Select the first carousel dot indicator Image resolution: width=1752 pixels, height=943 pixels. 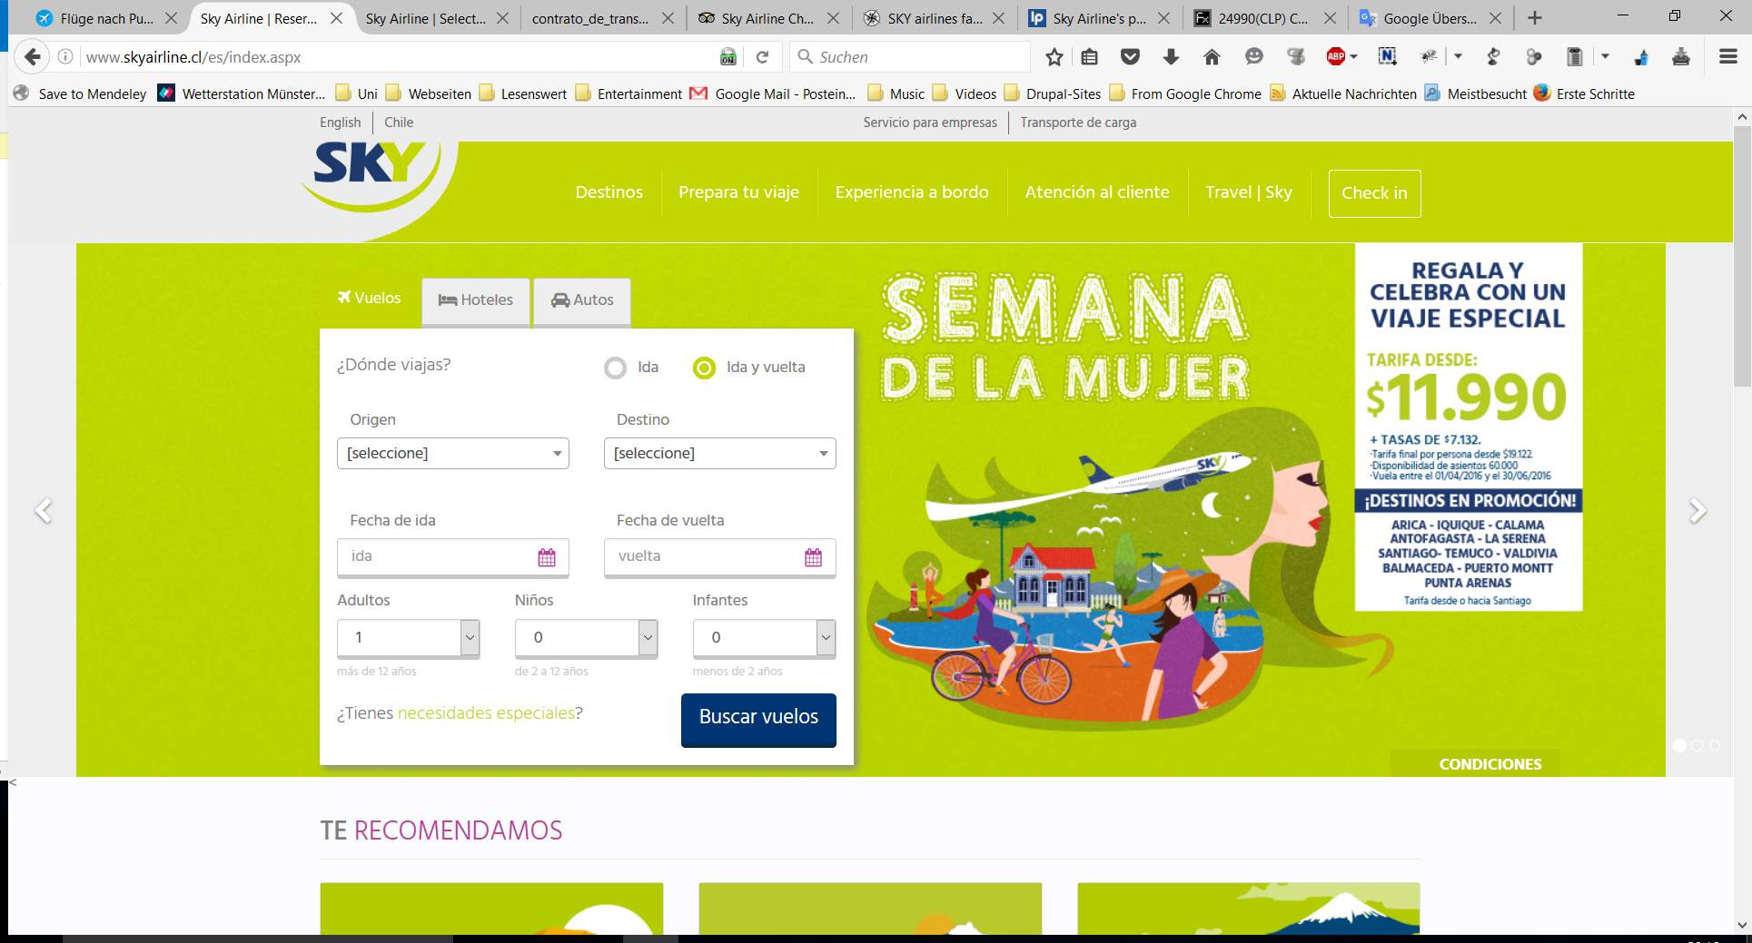pyautogui.click(x=1679, y=745)
